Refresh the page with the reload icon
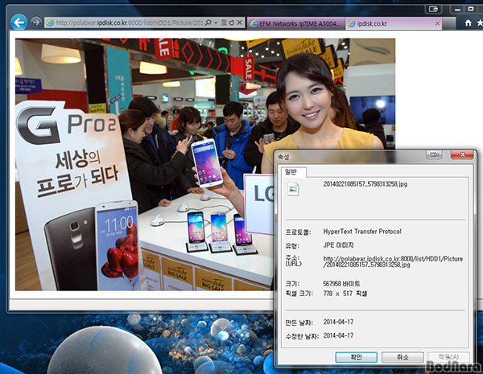483x374 pixels. 231,23
